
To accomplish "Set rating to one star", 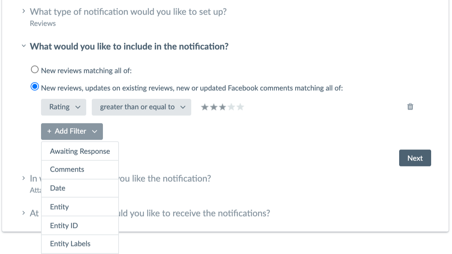I will pos(205,107).
